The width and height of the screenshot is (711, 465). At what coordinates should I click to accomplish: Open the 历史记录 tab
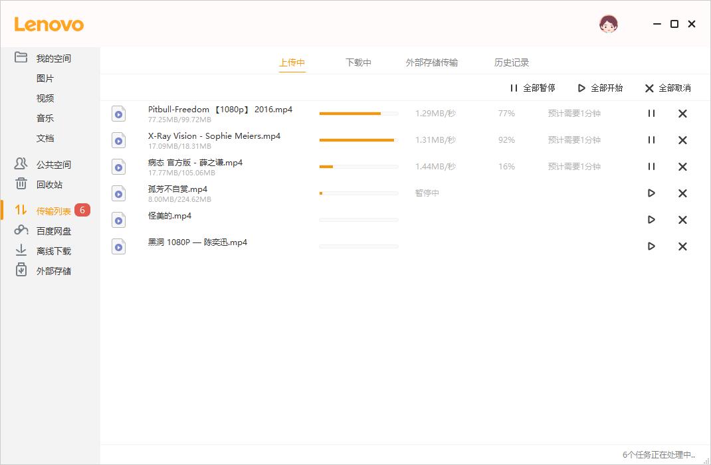pyautogui.click(x=510, y=62)
